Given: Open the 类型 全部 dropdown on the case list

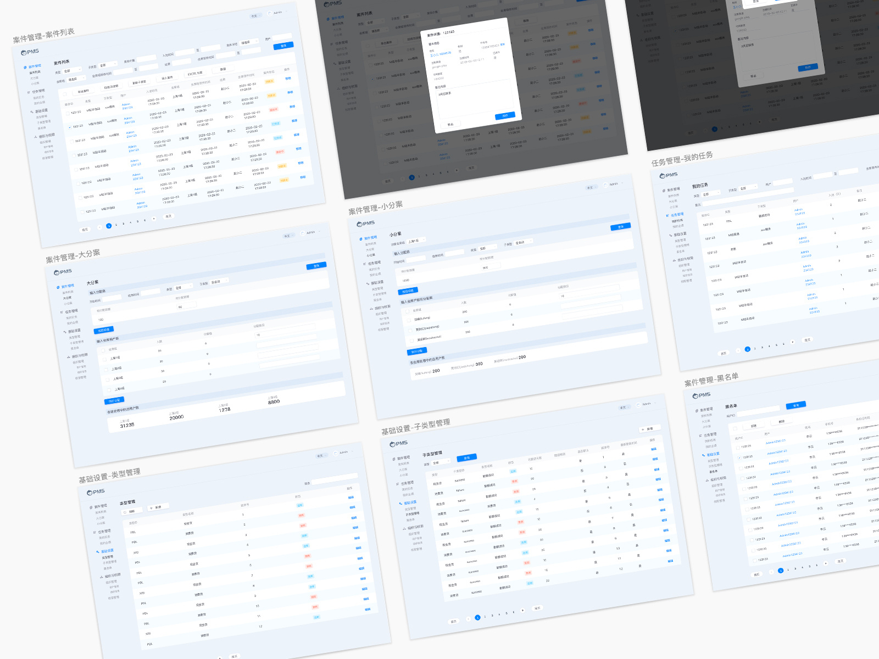Looking at the screenshot, I should [72, 70].
